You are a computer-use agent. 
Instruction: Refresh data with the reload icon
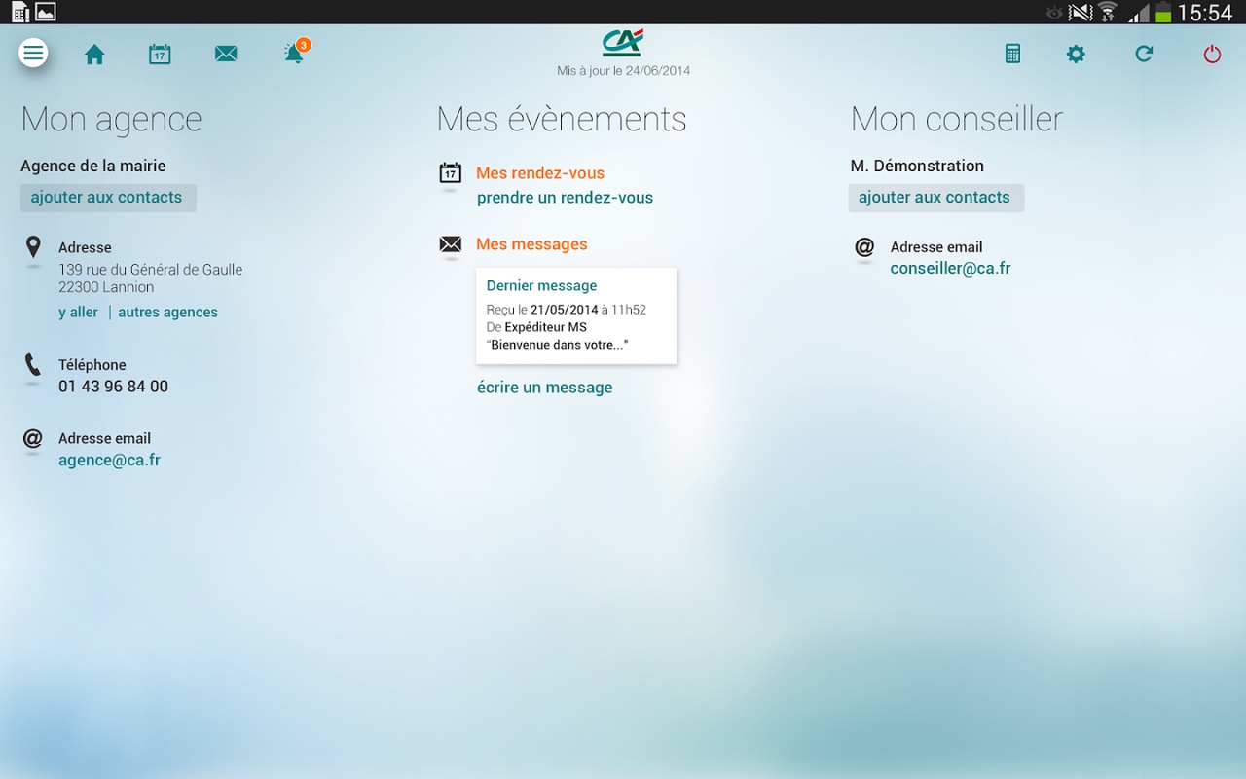(x=1144, y=55)
